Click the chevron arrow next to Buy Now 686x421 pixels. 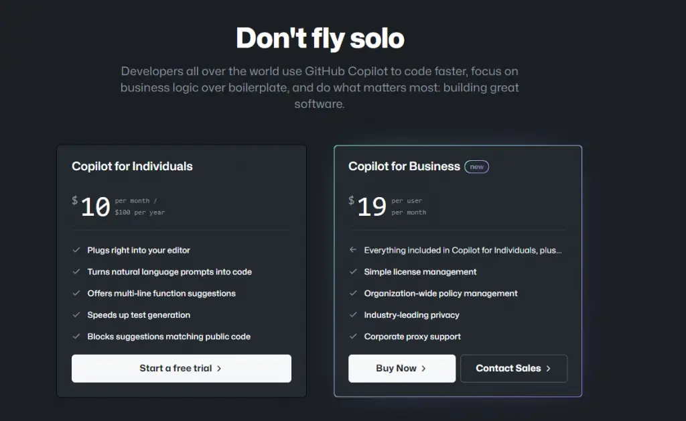pyautogui.click(x=423, y=369)
